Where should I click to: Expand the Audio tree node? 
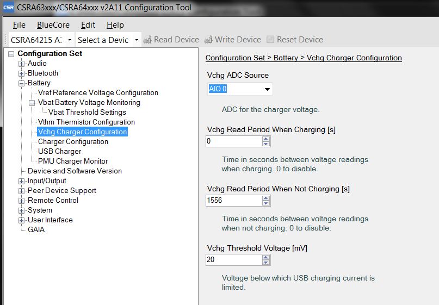22,64
